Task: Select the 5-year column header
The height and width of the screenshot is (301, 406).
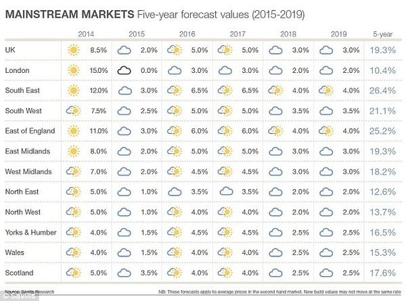Action: coord(383,34)
